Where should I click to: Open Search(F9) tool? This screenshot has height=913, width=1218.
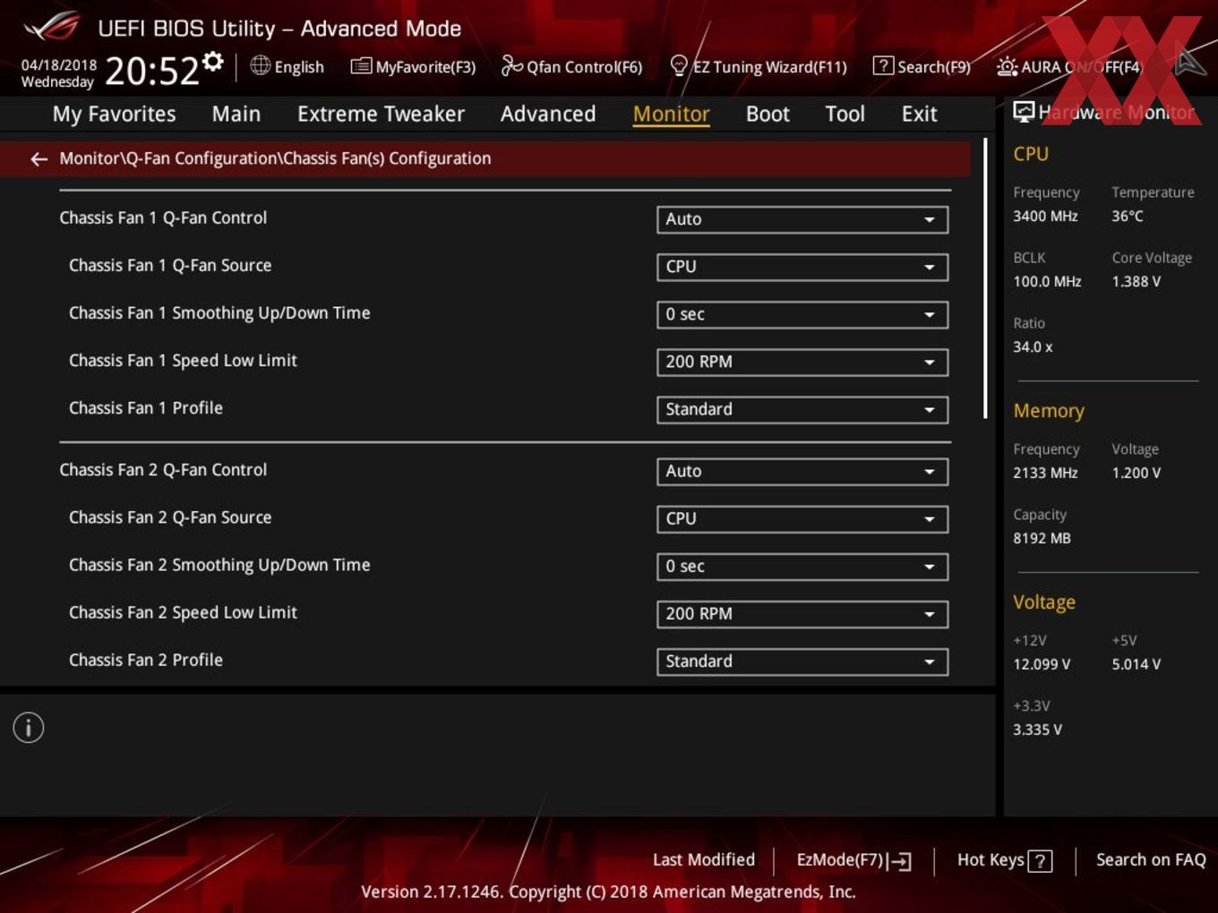click(x=922, y=66)
